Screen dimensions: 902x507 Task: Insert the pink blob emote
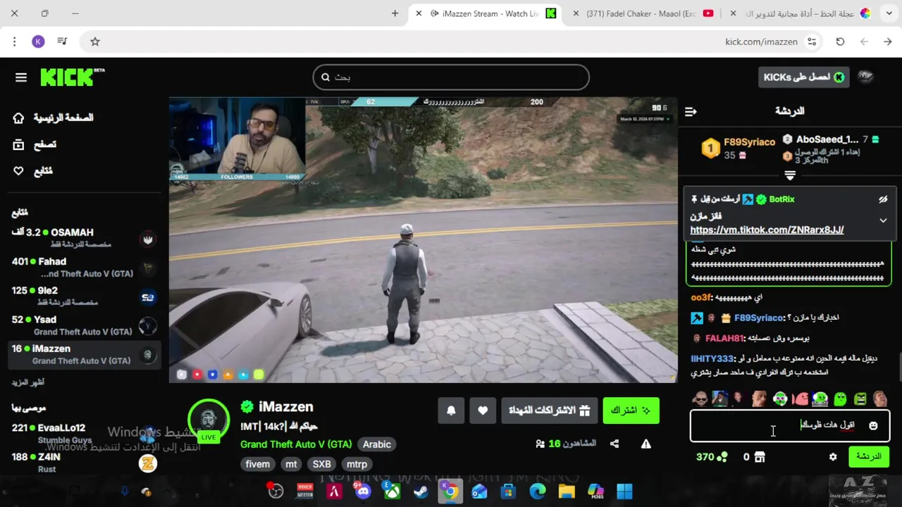tap(801, 399)
